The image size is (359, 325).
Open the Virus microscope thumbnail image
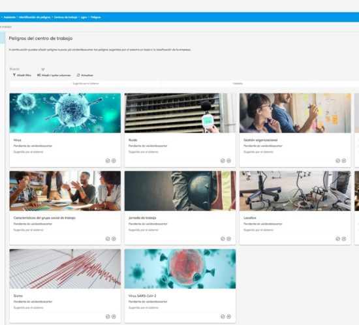tap(65, 113)
